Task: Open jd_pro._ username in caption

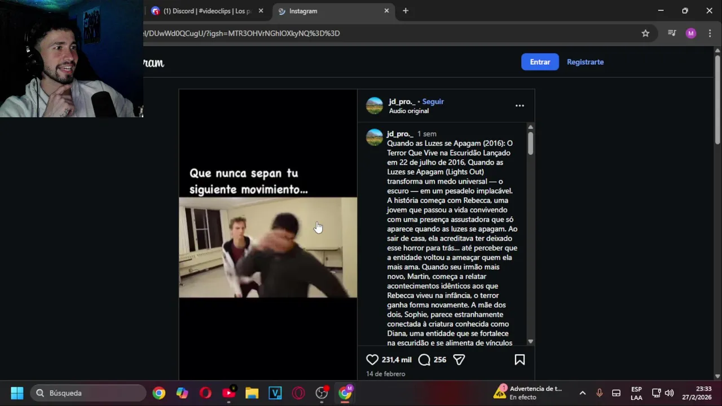Action: (400, 134)
